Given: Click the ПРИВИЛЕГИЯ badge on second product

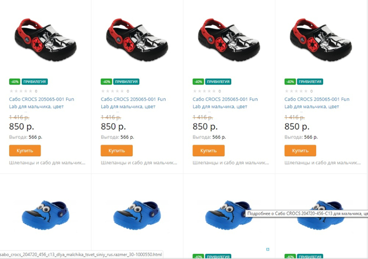Looking at the screenshot, I should tap(126, 82).
